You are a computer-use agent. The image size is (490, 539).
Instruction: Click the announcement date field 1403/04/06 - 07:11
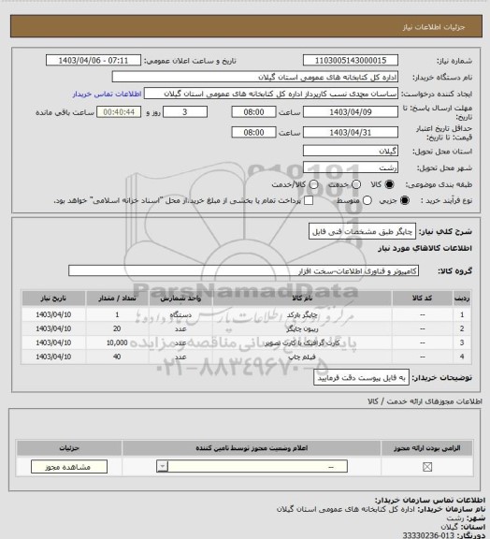click(94, 61)
